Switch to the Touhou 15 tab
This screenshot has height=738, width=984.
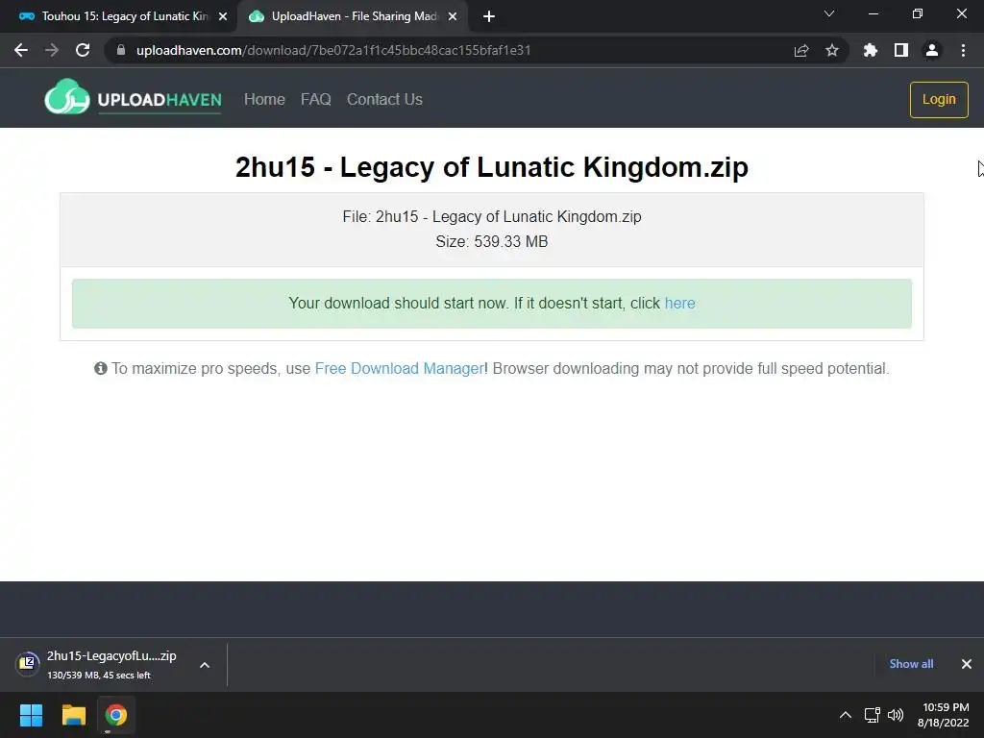click(x=117, y=16)
